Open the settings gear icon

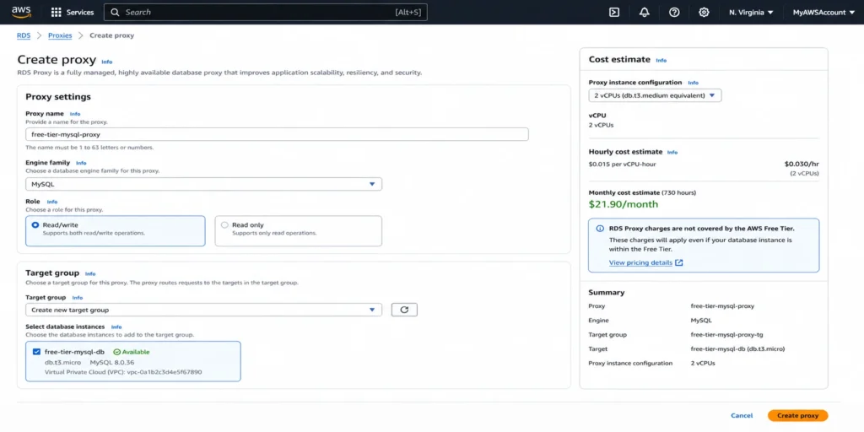tap(704, 12)
